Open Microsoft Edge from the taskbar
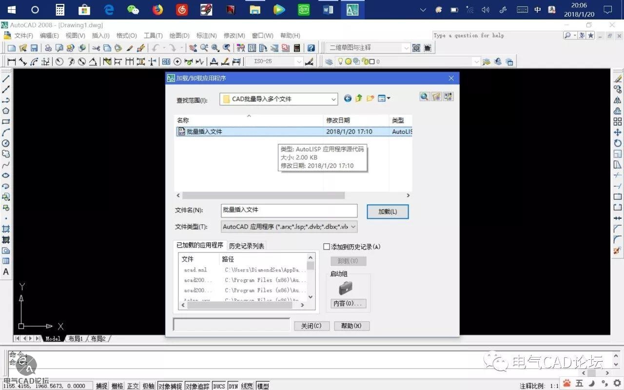Image resolution: width=624 pixels, height=390 pixels. pos(109,10)
